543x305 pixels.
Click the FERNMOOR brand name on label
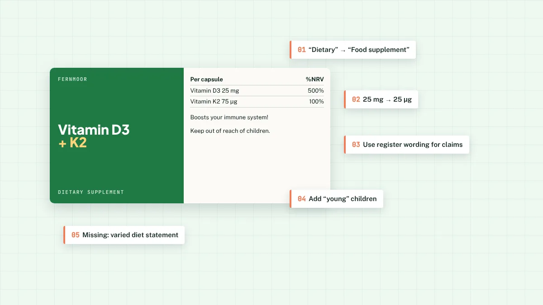pos(72,79)
